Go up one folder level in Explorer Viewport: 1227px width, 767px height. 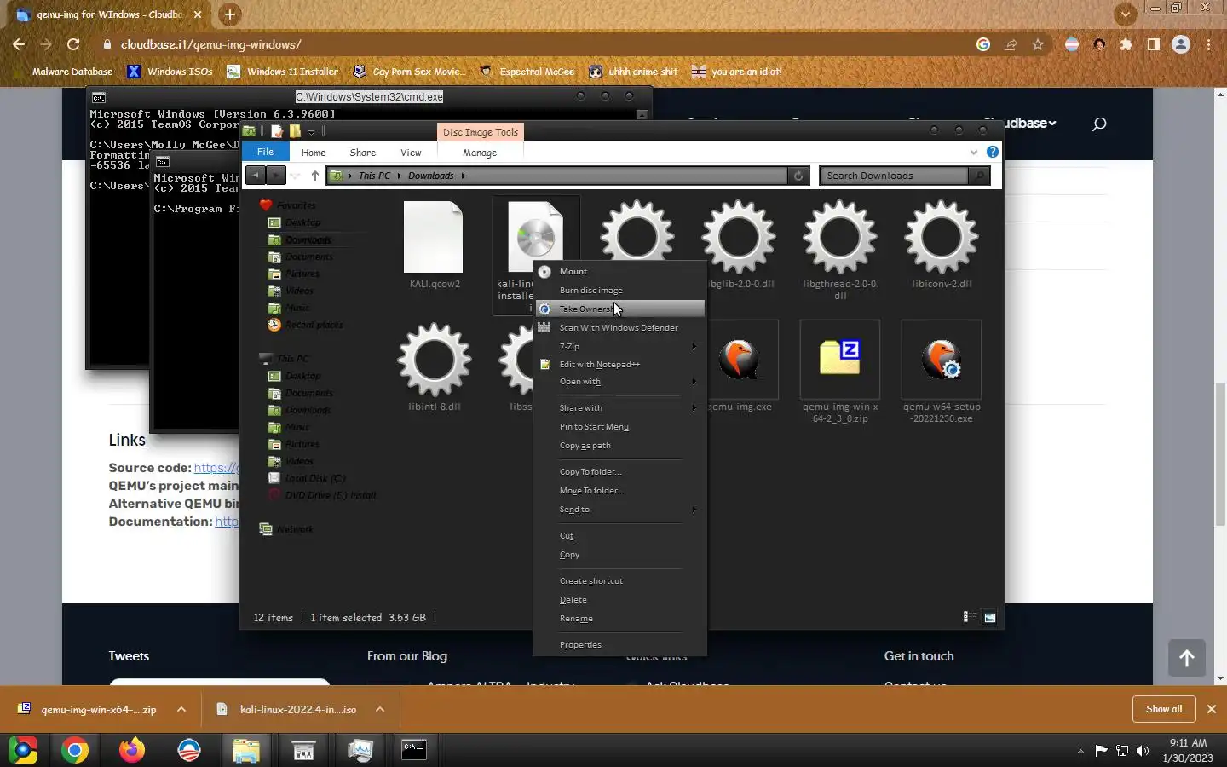tap(315, 176)
